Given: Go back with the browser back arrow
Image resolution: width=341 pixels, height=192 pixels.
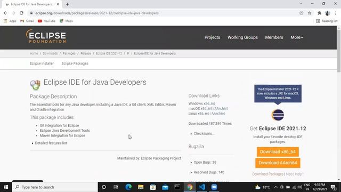Looking at the screenshot, I should [x=5, y=13].
